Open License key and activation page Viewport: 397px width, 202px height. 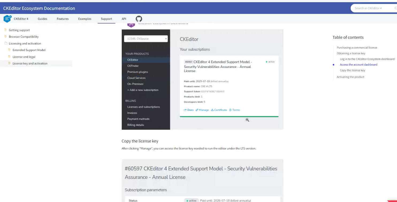point(30,63)
